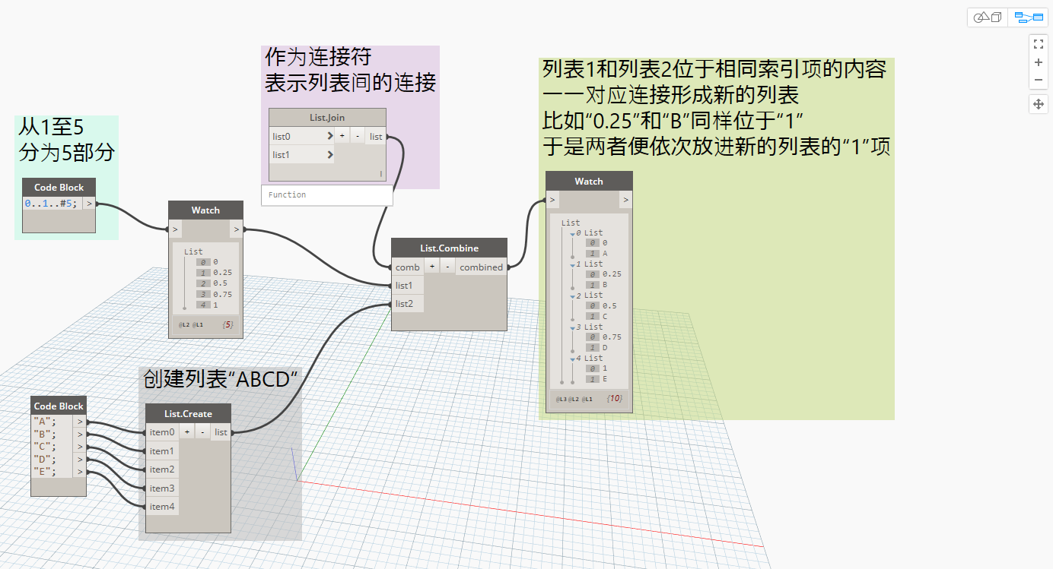Add an input port on List.Join
This screenshot has width=1053, height=569.
342,137
